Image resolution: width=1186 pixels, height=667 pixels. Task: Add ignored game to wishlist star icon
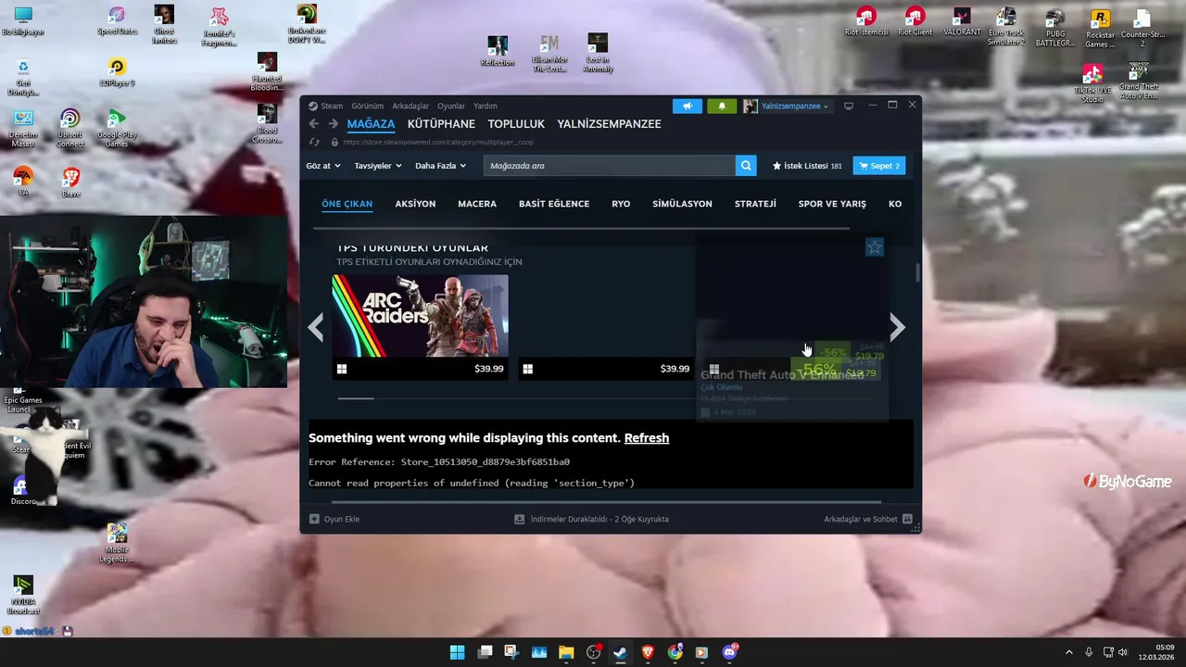pos(875,247)
